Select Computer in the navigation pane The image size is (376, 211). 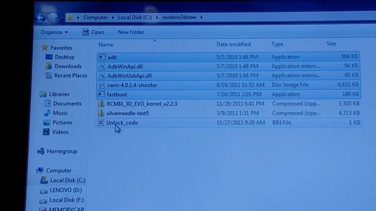(59, 171)
